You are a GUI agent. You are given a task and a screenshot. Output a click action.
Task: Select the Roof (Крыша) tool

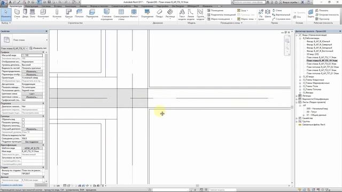point(69,14)
